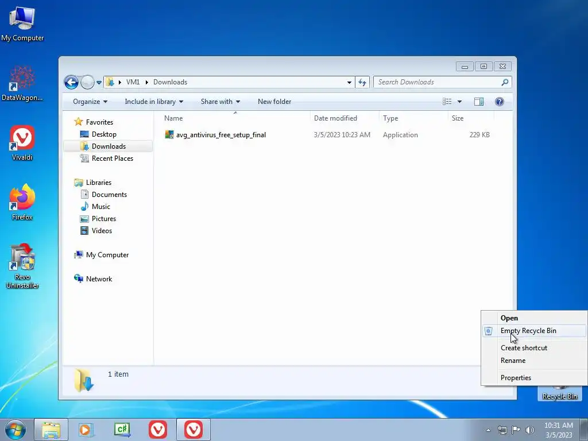Open volume speaker tray icon
The width and height of the screenshot is (588, 441).
[x=530, y=430]
